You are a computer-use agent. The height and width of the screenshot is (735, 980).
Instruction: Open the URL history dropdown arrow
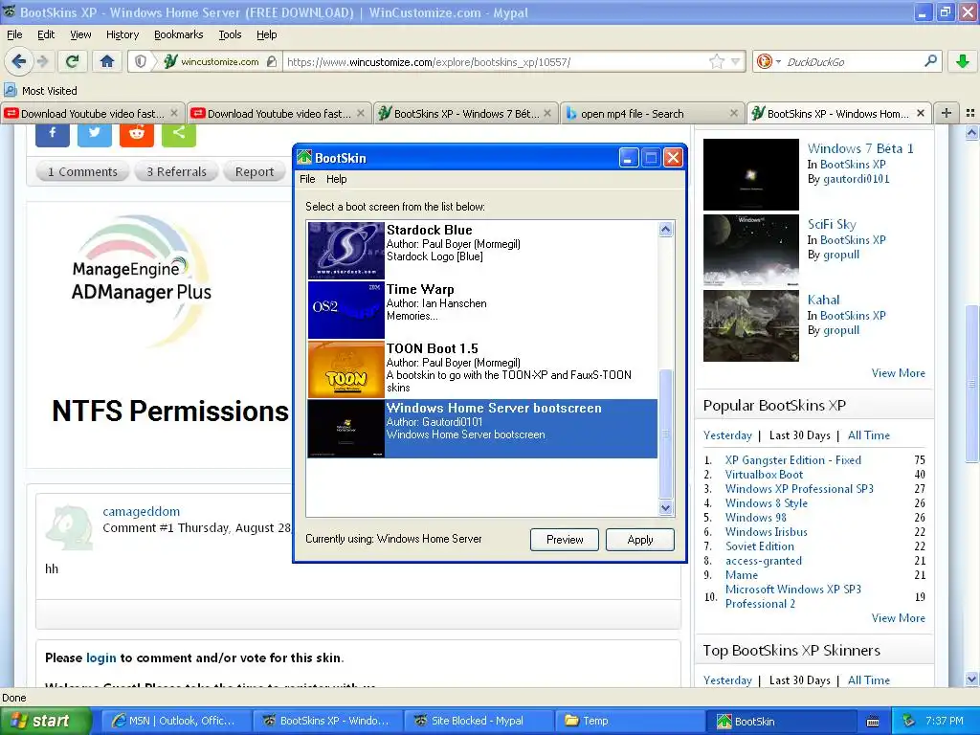(736, 61)
